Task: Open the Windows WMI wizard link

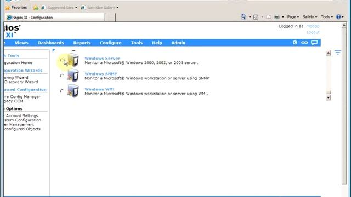Action: [99, 89]
